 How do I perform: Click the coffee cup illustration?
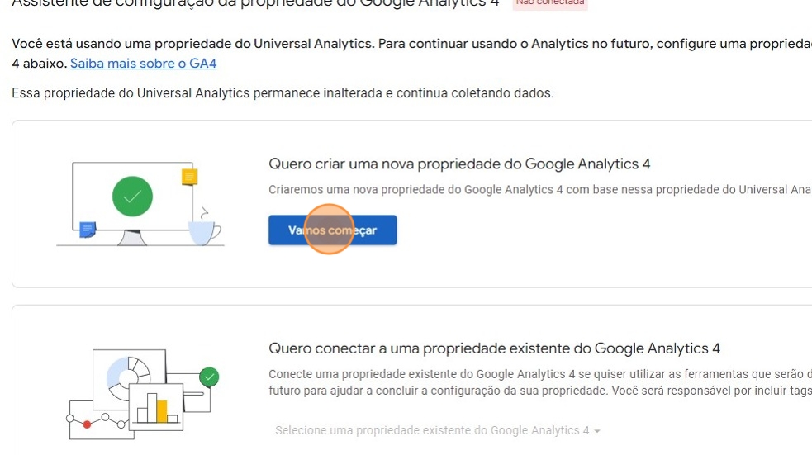click(x=203, y=230)
